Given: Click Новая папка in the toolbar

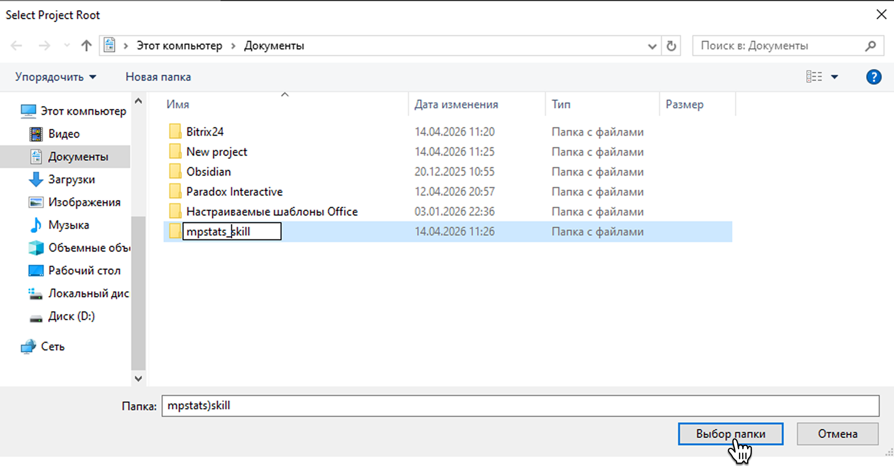Looking at the screenshot, I should [x=158, y=77].
